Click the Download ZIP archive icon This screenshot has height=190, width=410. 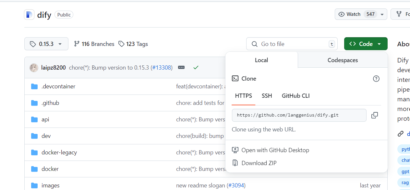(x=235, y=163)
